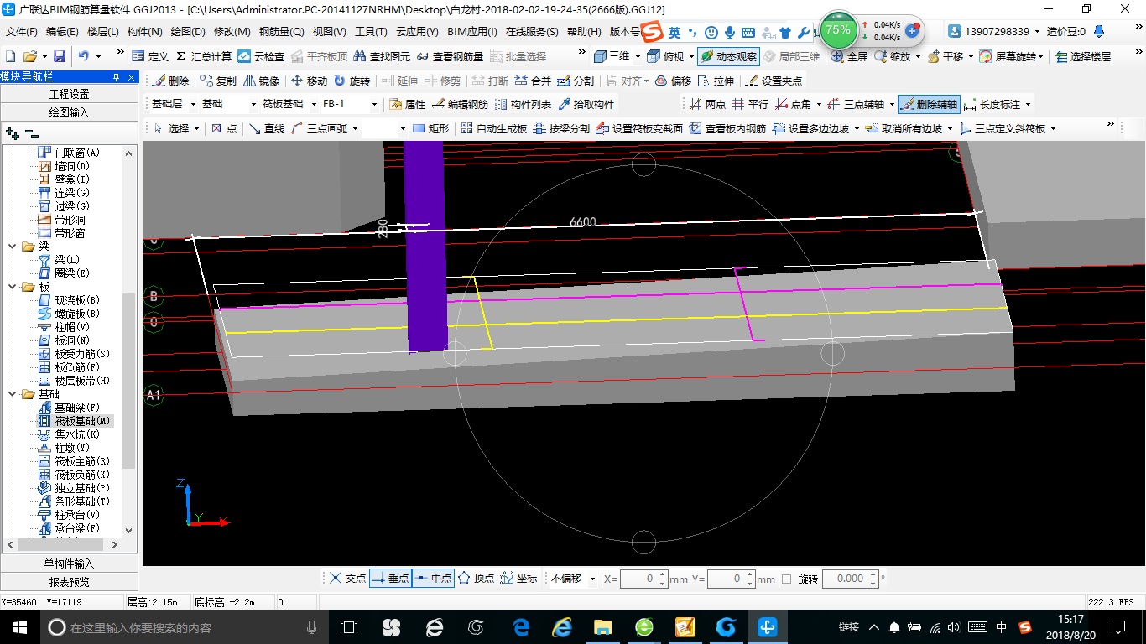Viewport: 1146px width, 644px height.
Task: Click the save (floppy disk) icon
Action: tap(60, 56)
